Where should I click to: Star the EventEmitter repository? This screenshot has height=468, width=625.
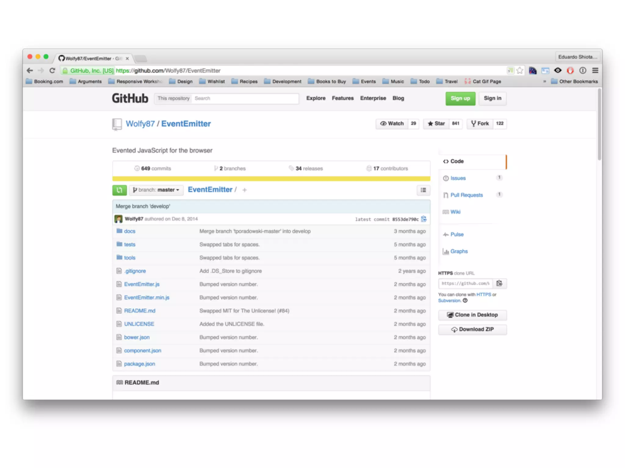(436, 123)
